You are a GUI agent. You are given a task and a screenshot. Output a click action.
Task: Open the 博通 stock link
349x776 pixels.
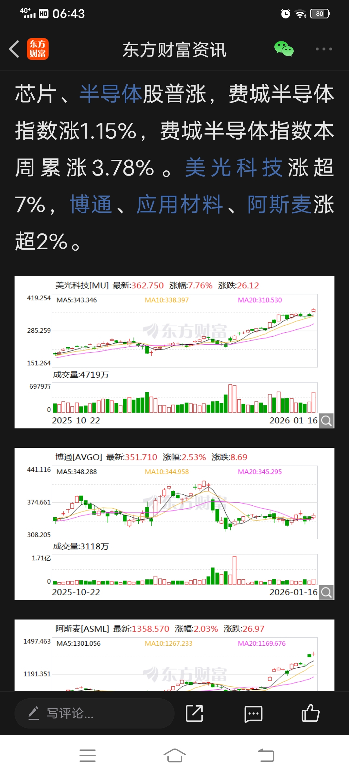(91, 204)
